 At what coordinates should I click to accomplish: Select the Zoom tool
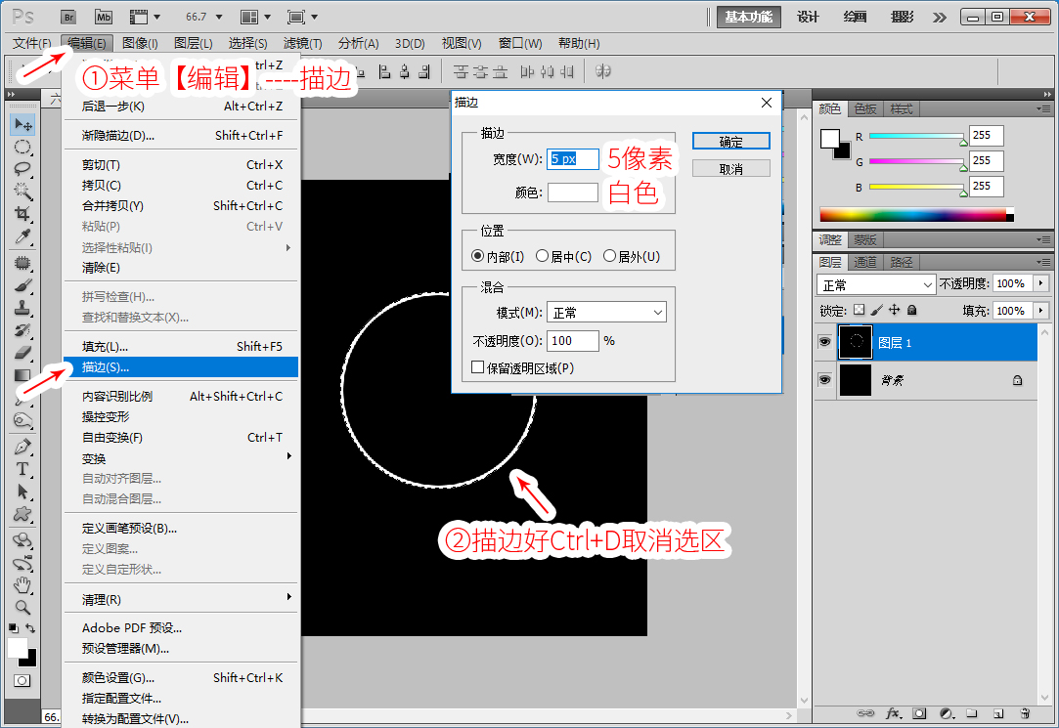click(x=22, y=607)
